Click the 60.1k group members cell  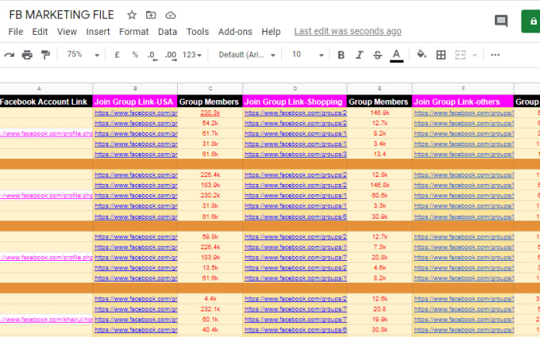click(x=210, y=320)
